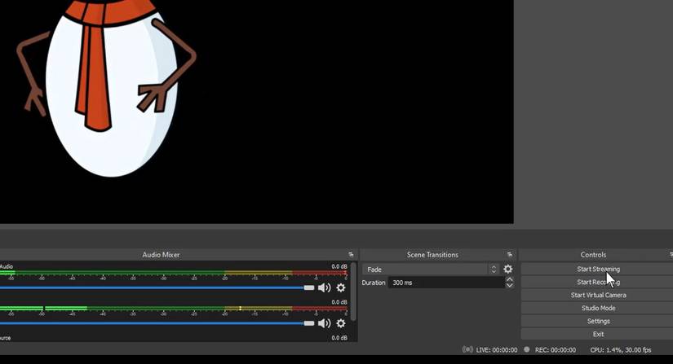Image resolution: width=673 pixels, height=364 pixels.
Task: Click the 0.0 dB value of the Audio track
Action: click(339, 266)
